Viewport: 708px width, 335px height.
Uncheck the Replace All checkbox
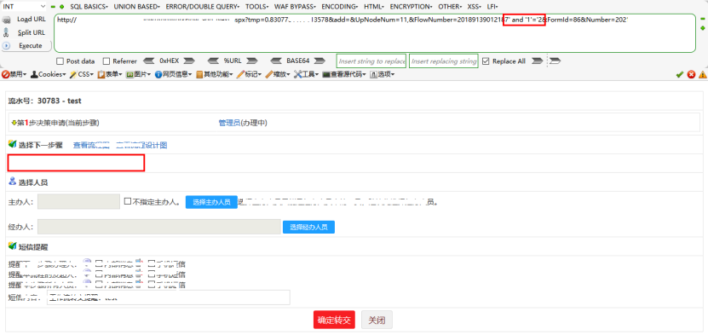point(486,61)
